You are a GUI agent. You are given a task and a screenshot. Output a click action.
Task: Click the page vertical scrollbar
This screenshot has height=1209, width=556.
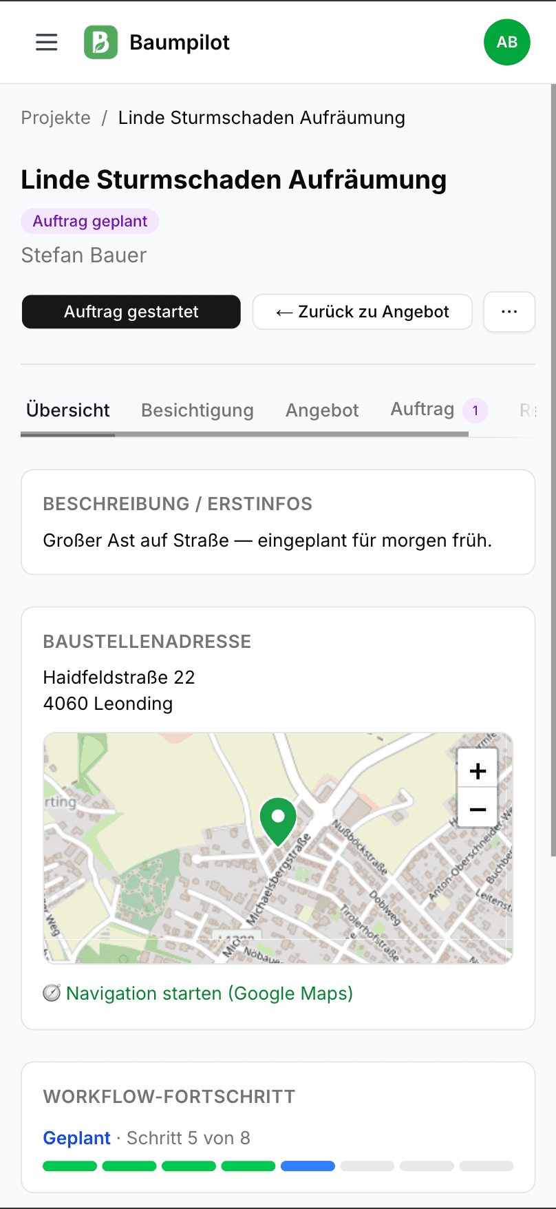click(x=553, y=471)
